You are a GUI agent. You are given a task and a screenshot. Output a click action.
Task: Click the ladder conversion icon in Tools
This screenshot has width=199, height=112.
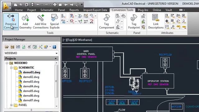click(63, 16)
